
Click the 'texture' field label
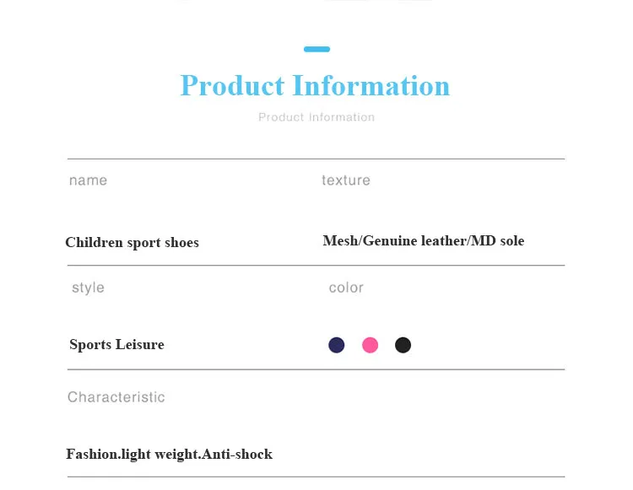pyautogui.click(x=346, y=180)
